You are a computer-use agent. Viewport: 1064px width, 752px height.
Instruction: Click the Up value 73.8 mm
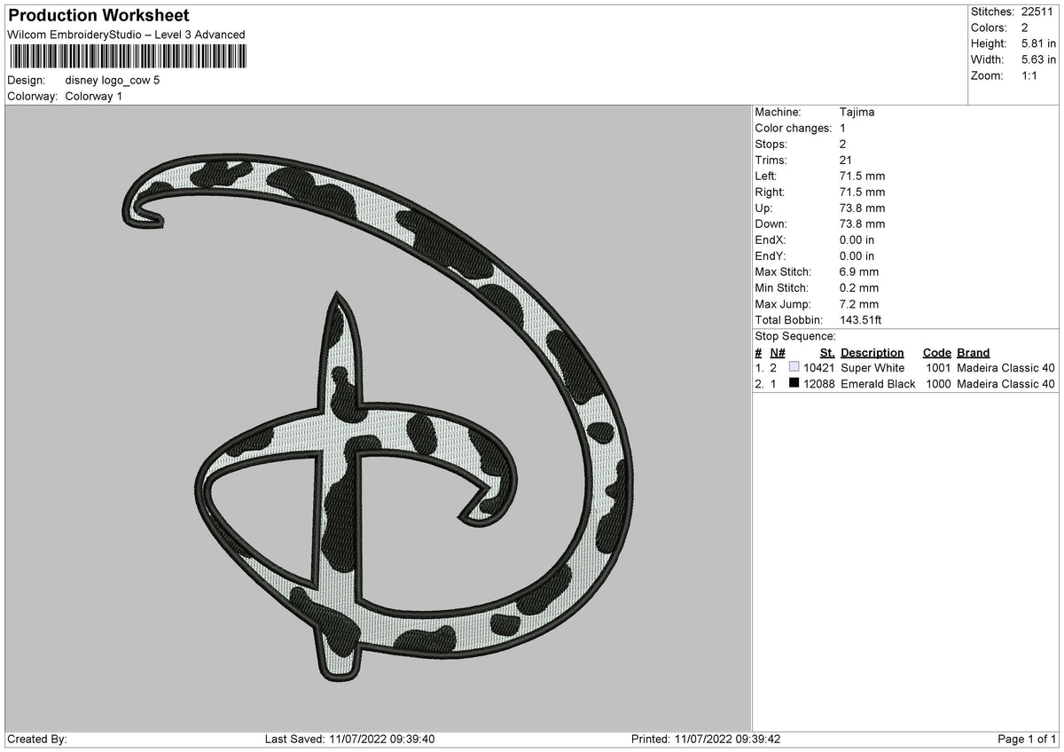pyautogui.click(x=862, y=208)
